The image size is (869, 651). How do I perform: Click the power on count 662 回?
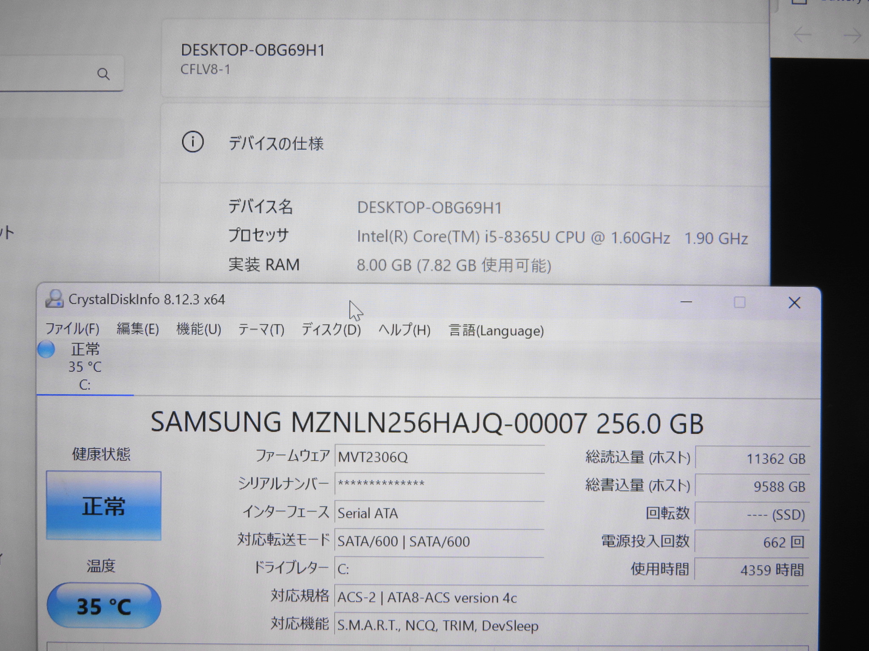coord(752,542)
